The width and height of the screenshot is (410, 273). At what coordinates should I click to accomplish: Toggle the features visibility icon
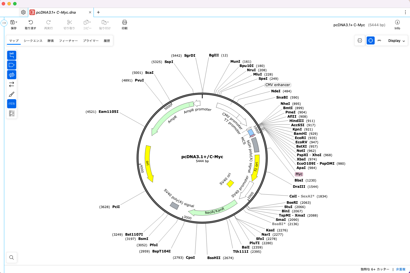pos(11,65)
